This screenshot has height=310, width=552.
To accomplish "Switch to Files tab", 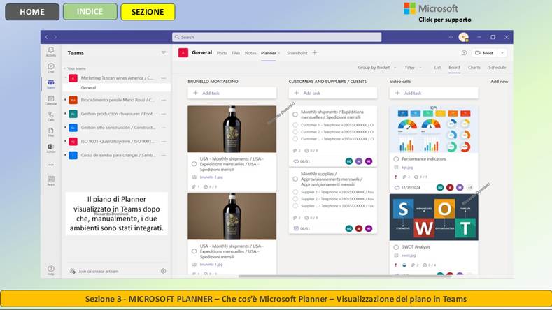I will tap(236, 53).
